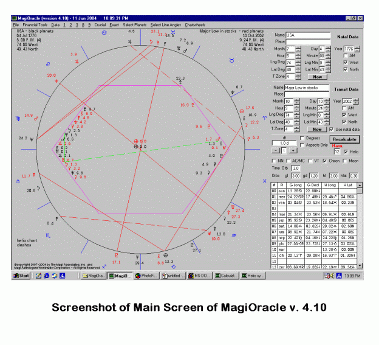Click the planet table scrollbar down arrow
Image resolution: width=379 pixels, height=345 pixels.
[360, 266]
